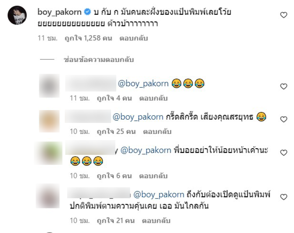Open boy_pakorn's profile picture
294x233 pixels.
click(17, 15)
